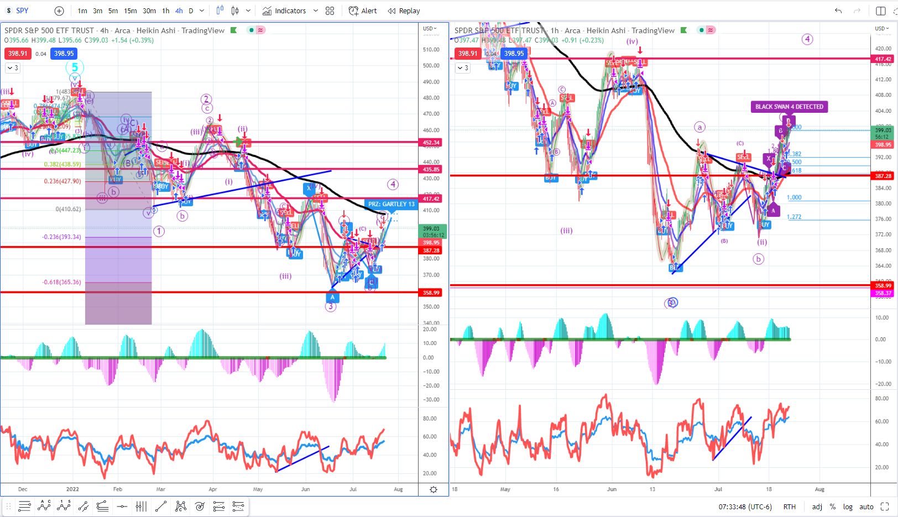Open the SPY symbol search
The image size is (898, 517).
(x=22, y=11)
